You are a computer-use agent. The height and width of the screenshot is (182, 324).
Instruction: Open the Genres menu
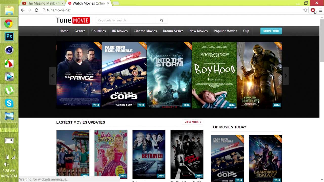coord(80,31)
